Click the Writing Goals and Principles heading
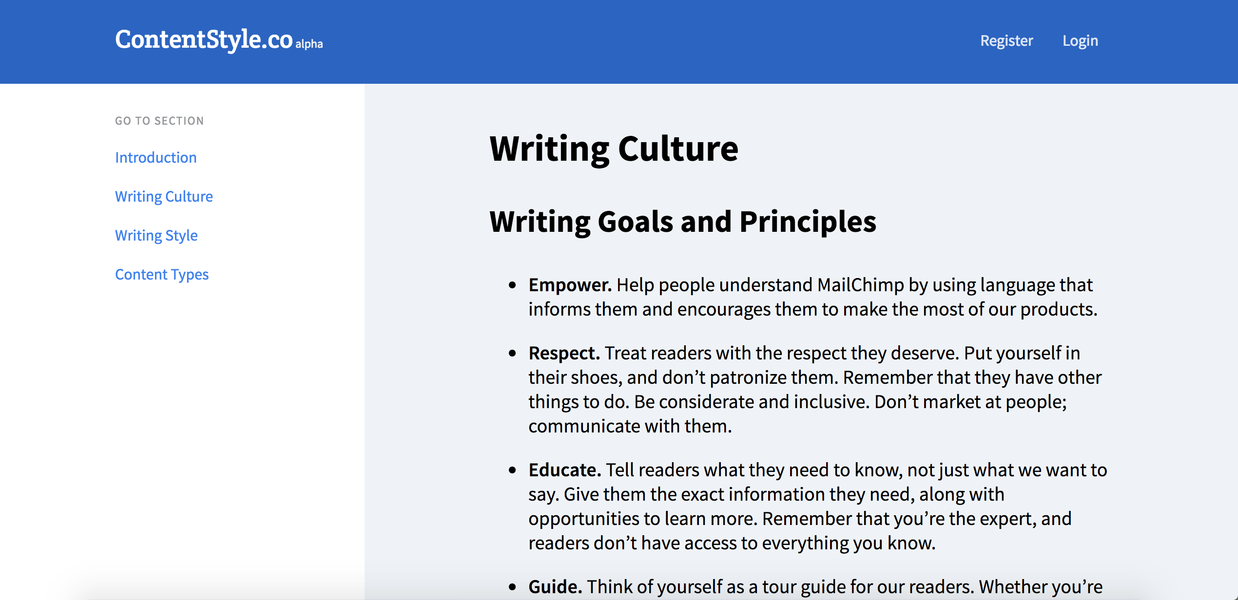 pyautogui.click(x=682, y=222)
